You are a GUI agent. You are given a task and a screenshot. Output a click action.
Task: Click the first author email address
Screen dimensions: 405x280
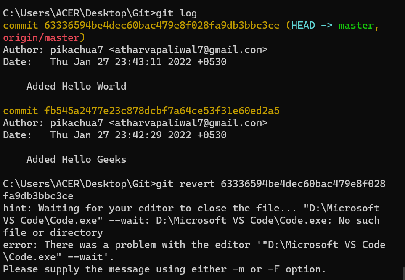tap(188, 50)
